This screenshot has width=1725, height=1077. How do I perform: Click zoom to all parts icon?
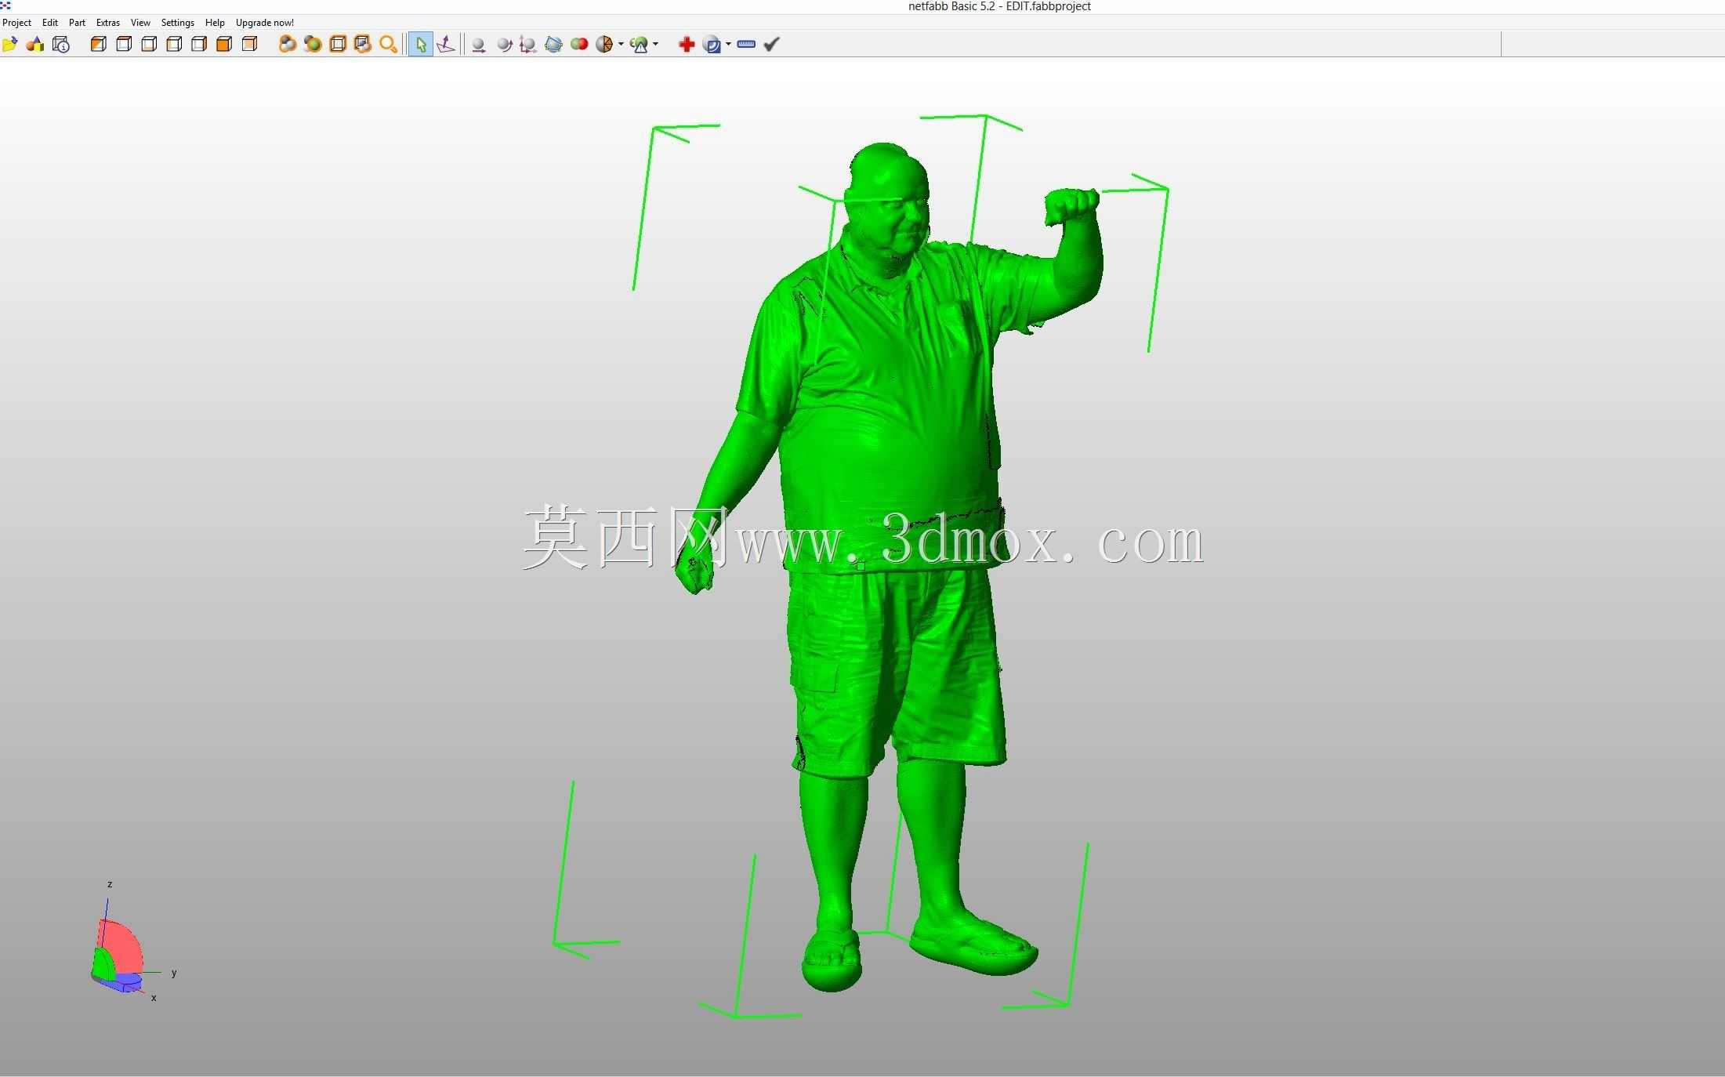coord(288,45)
